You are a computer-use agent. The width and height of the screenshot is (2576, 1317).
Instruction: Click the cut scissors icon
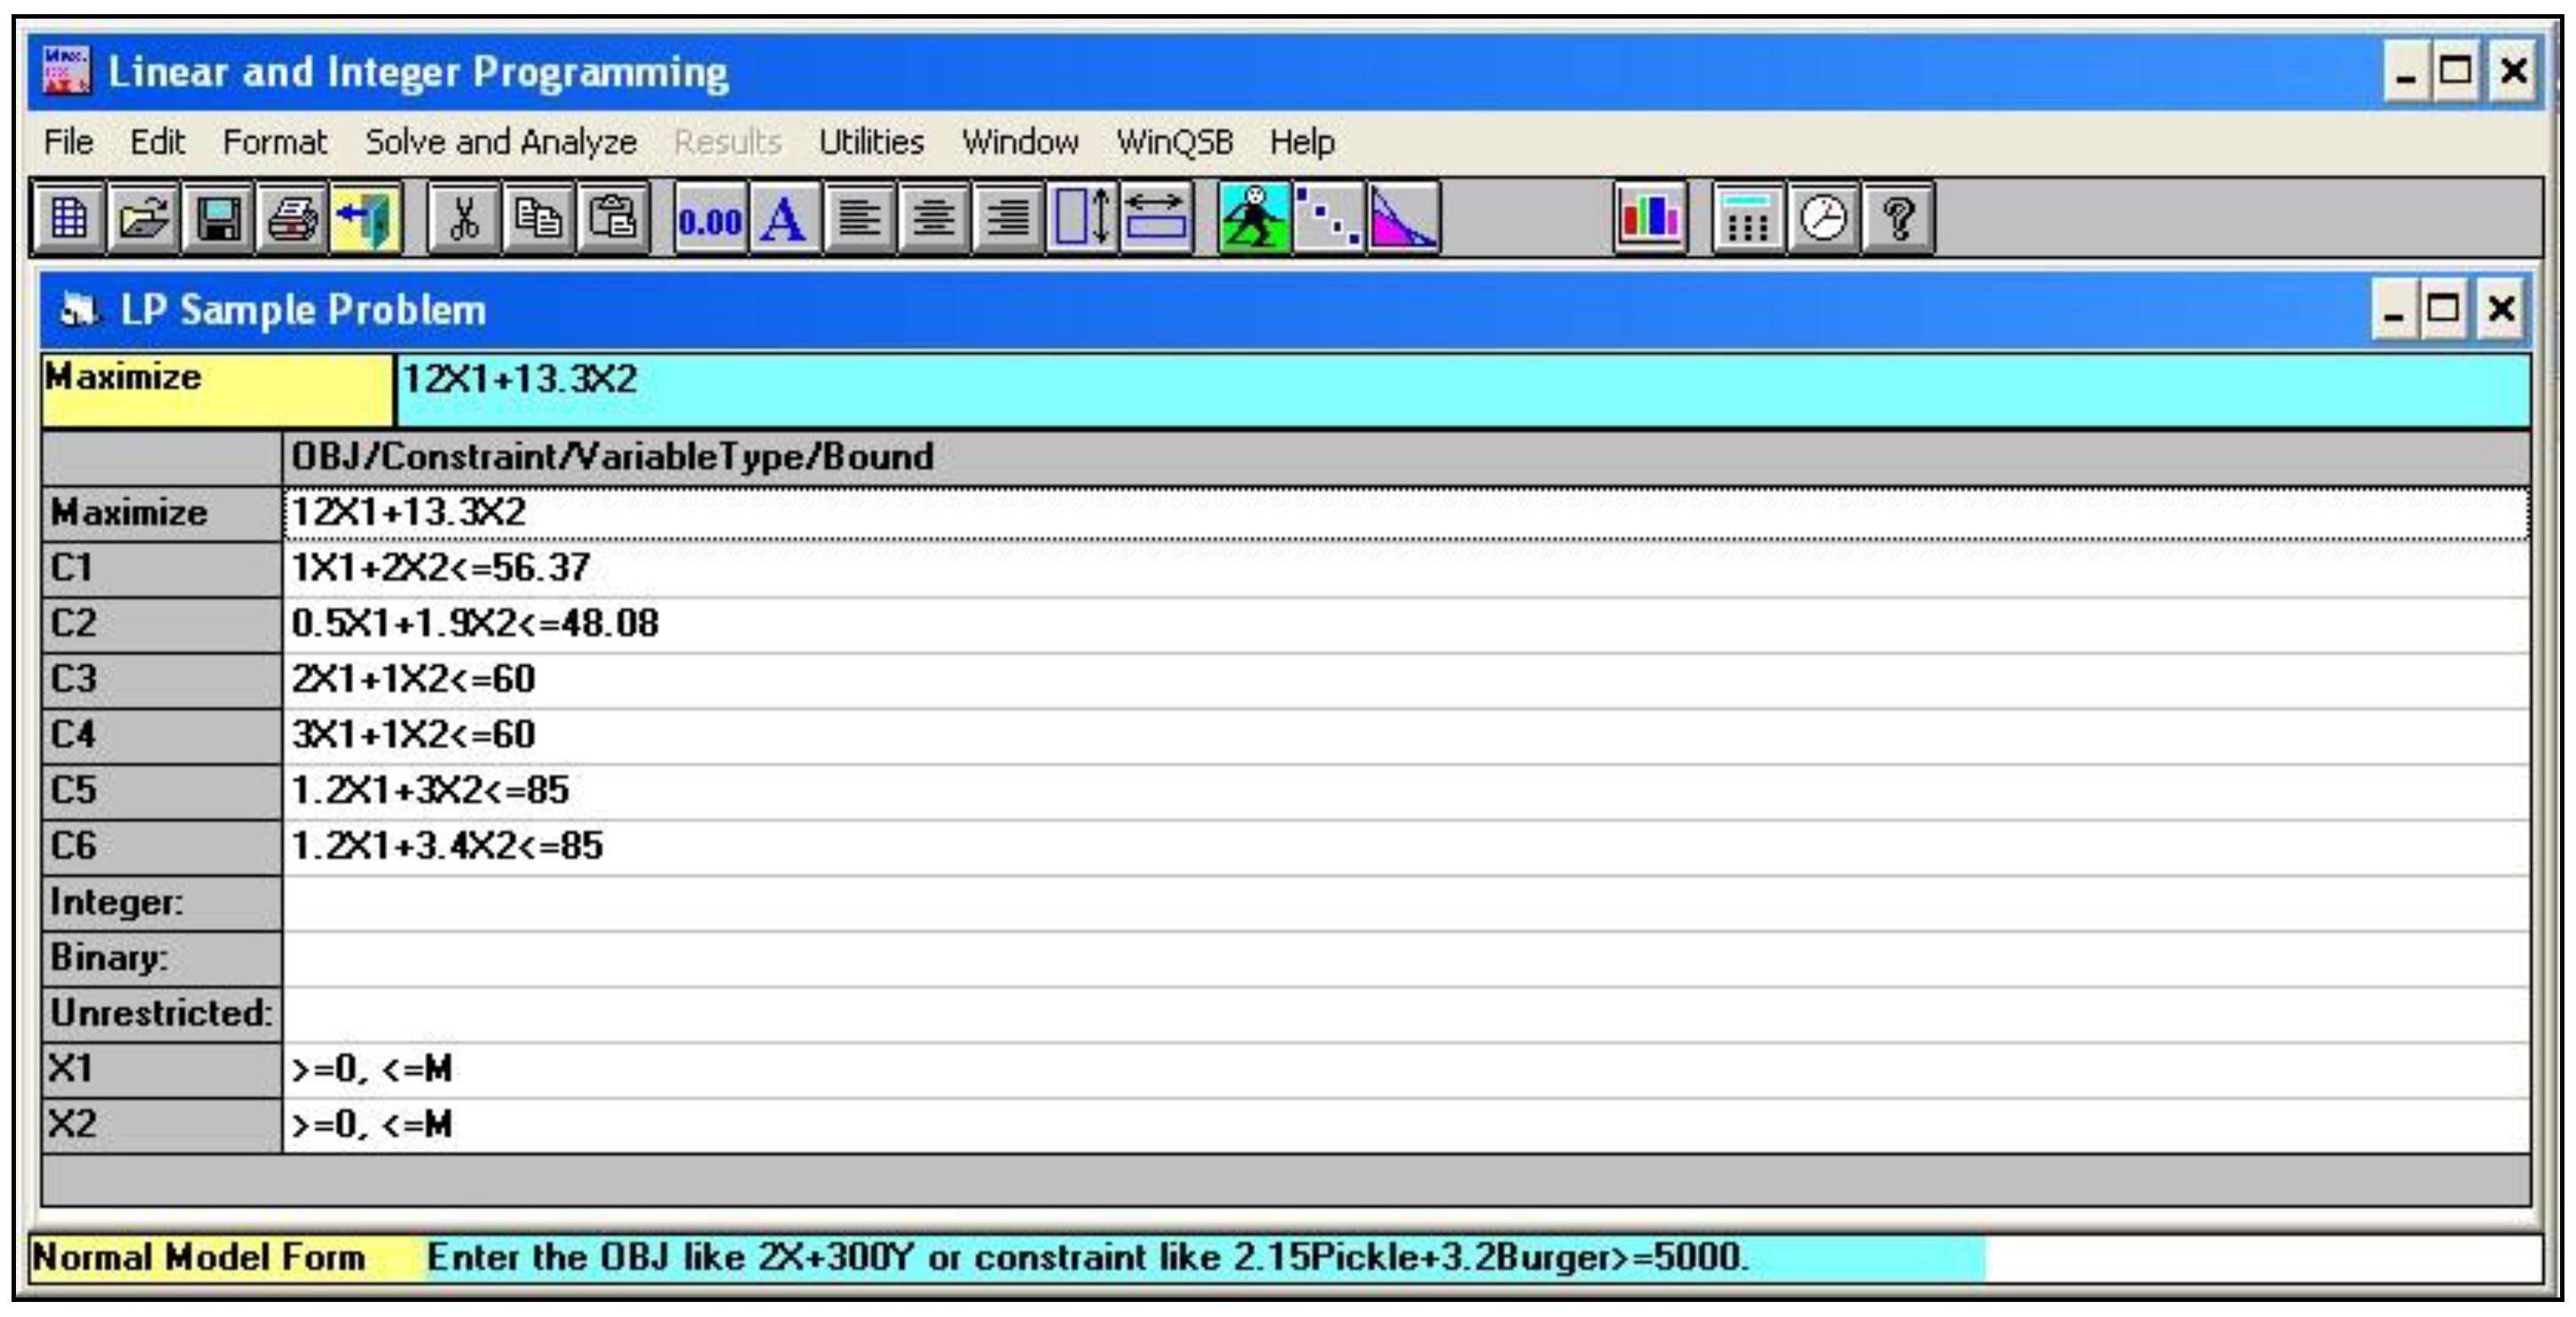[x=464, y=218]
